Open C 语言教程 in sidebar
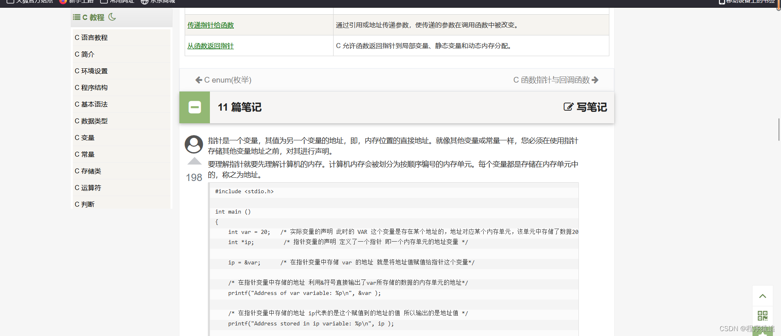This screenshot has width=781, height=336. (122, 37)
